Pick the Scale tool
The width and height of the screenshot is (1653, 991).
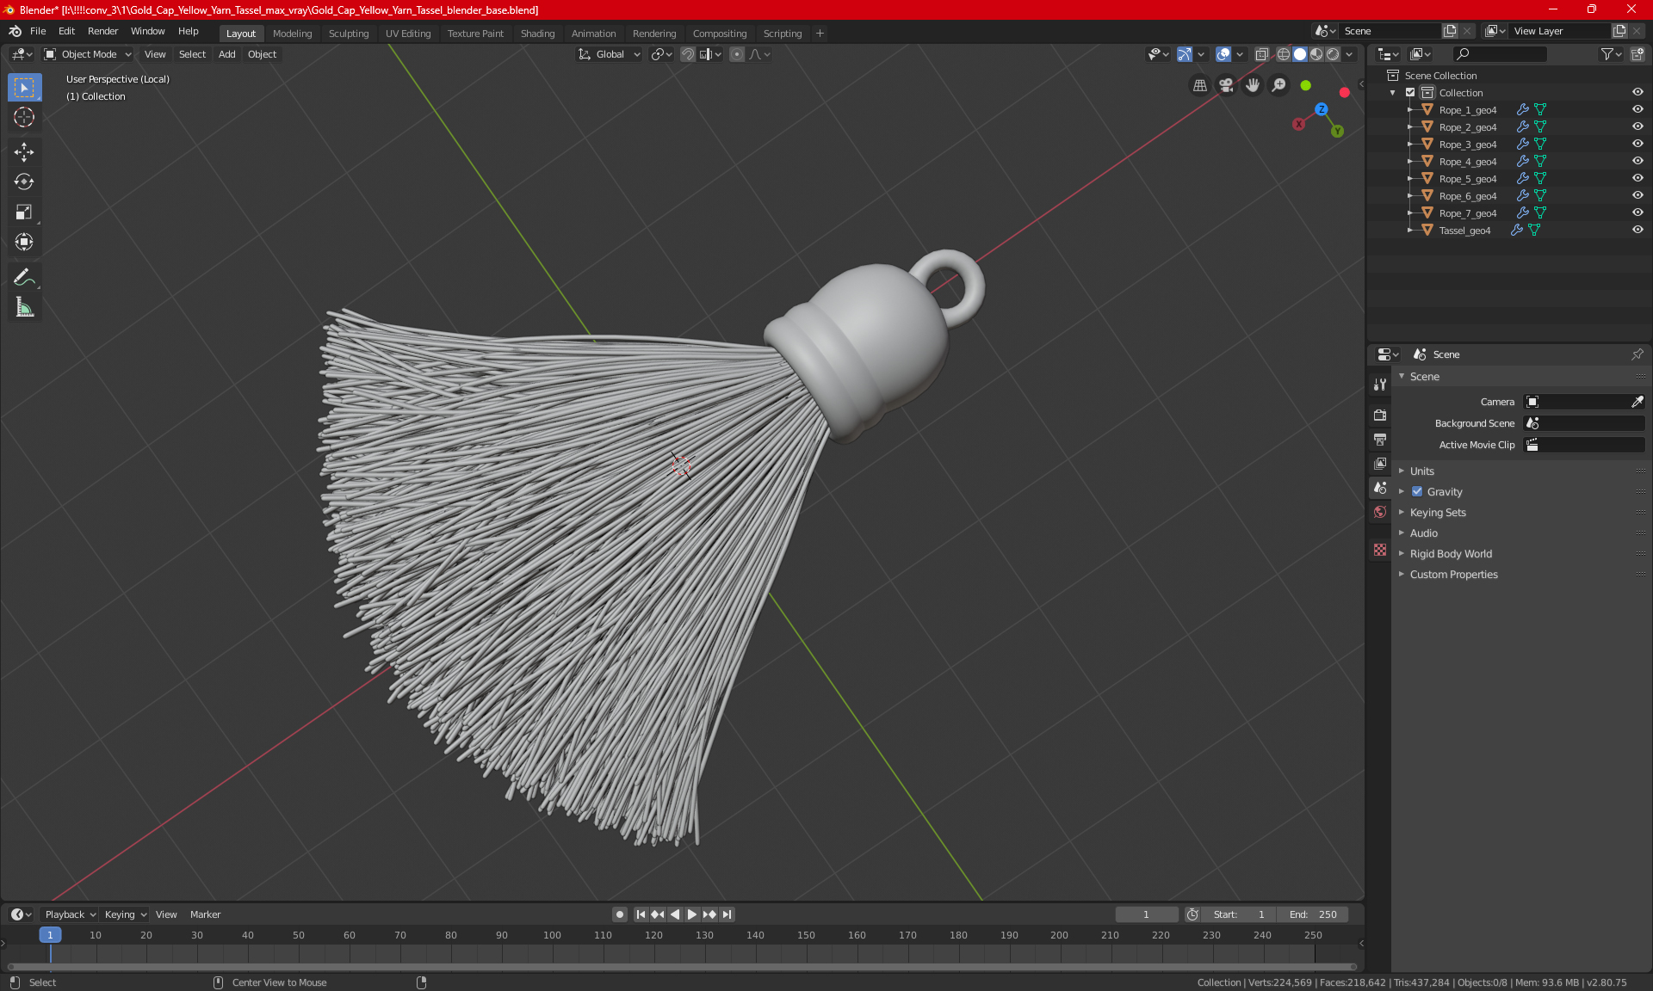[24, 212]
